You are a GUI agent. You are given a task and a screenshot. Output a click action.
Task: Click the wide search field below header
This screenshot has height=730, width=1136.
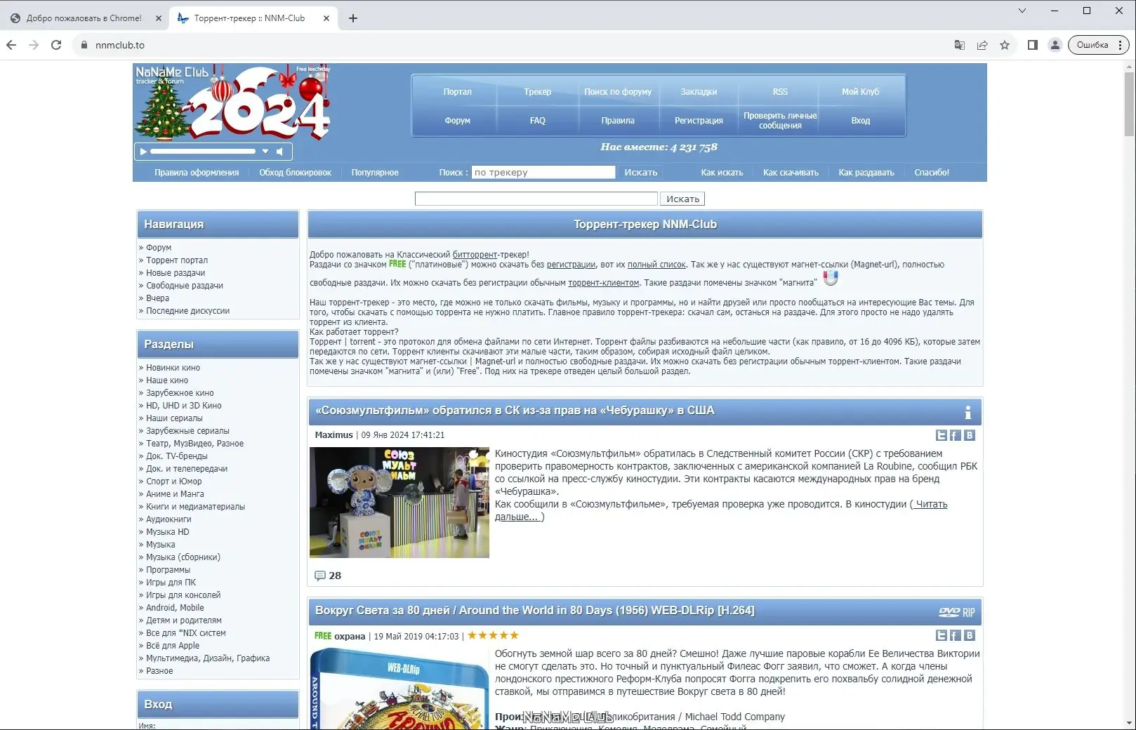point(536,199)
